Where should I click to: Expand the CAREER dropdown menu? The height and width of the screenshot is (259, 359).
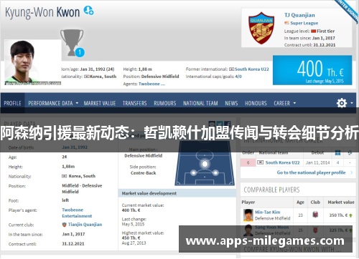[285, 103]
